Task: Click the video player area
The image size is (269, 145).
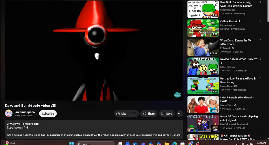Action: tap(94, 50)
